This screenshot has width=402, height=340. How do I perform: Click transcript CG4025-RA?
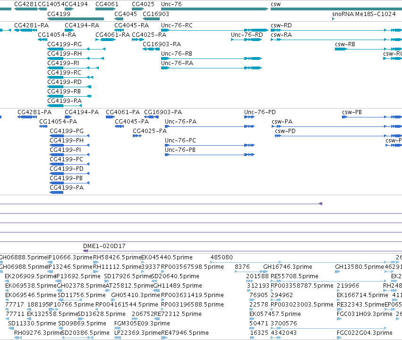[x=149, y=35]
